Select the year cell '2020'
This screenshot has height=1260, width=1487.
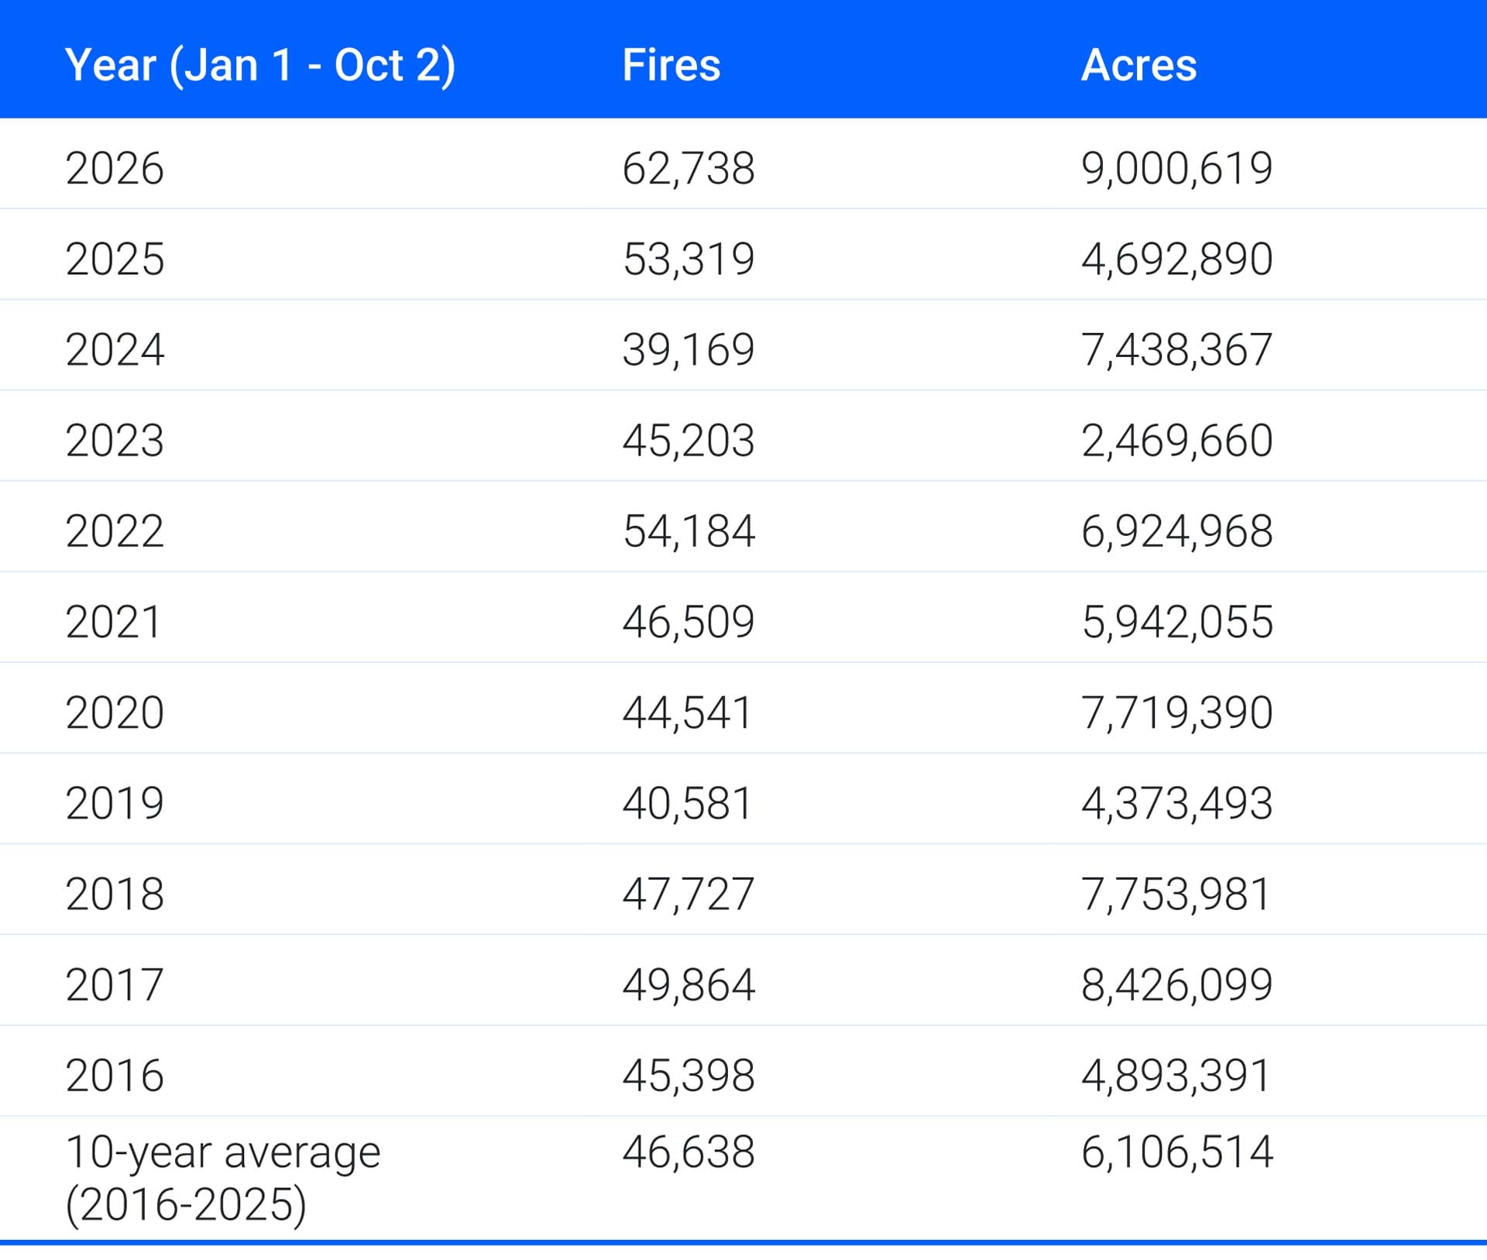point(115,712)
